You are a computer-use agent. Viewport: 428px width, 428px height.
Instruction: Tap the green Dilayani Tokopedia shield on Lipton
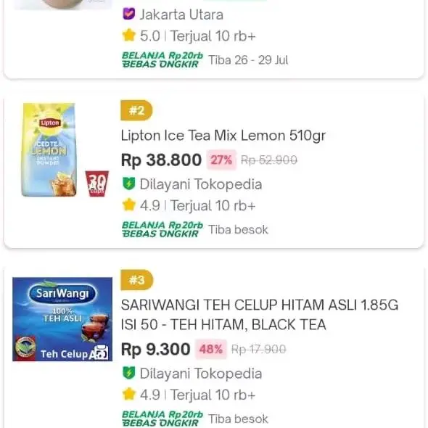(x=128, y=184)
